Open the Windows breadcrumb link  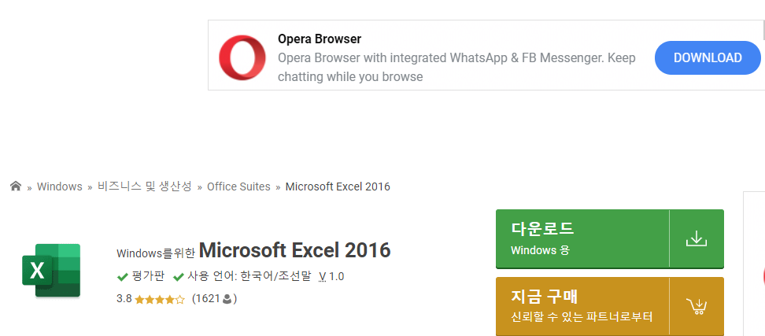tap(60, 186)
